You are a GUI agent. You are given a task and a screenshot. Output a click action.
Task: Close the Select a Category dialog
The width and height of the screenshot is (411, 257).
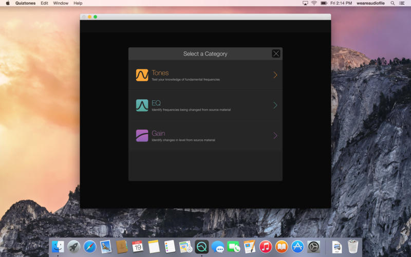pos(276,53)
